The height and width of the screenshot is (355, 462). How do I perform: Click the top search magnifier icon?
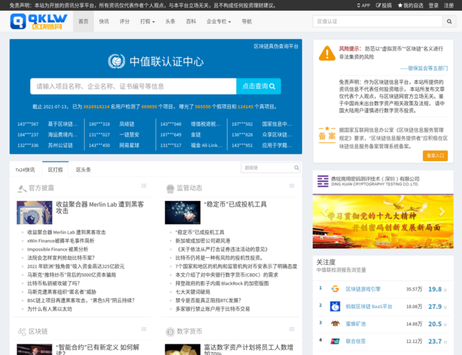pyautogui.click(x=449, y=21)
